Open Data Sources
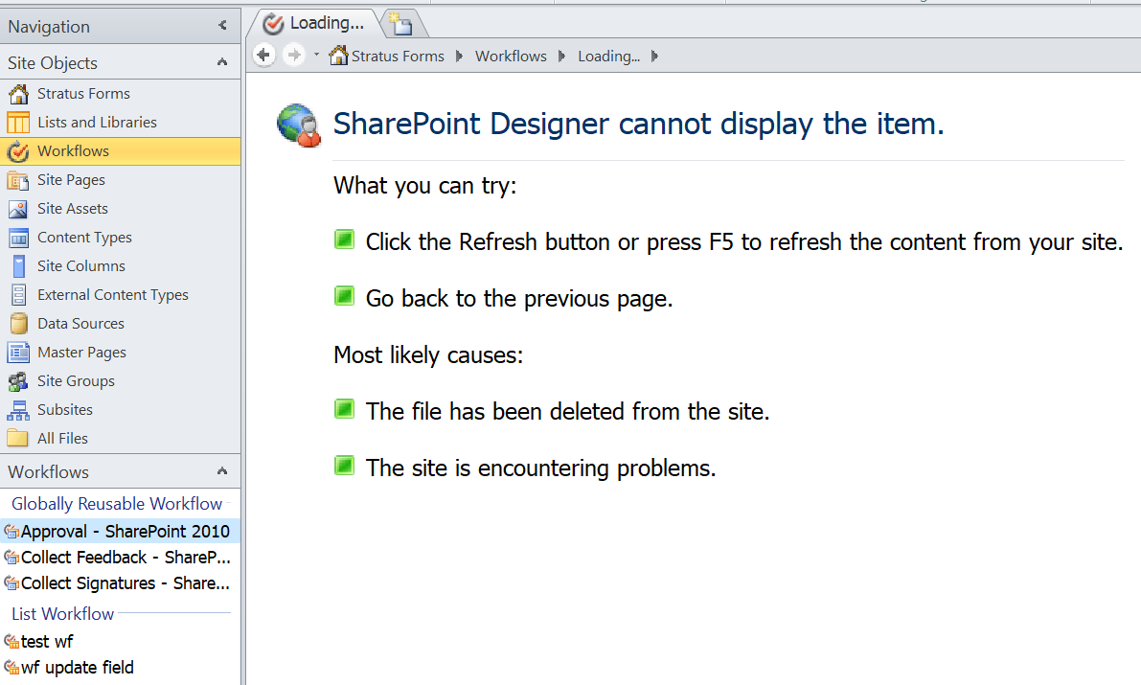The width and height of the screenshot is (1141, 685). pos(120,324)
